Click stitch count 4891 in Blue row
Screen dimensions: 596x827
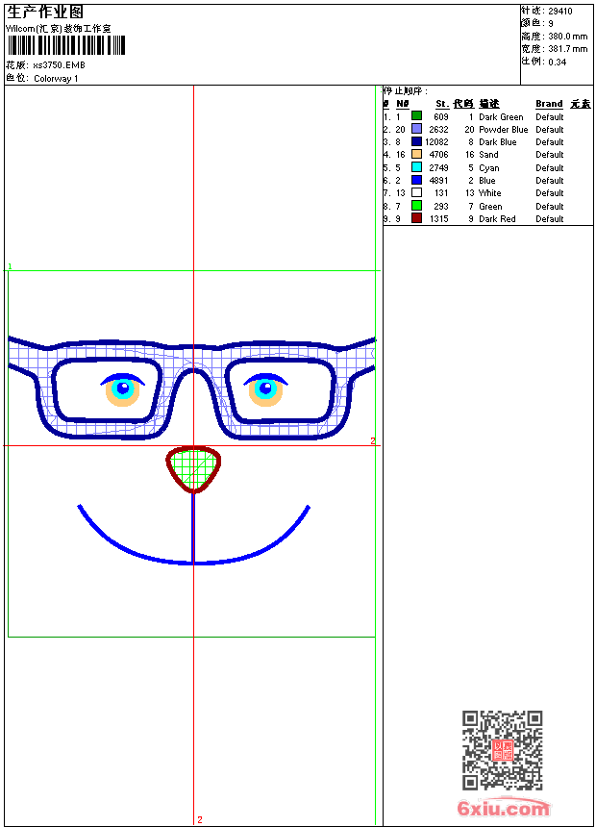pos(438,181)
